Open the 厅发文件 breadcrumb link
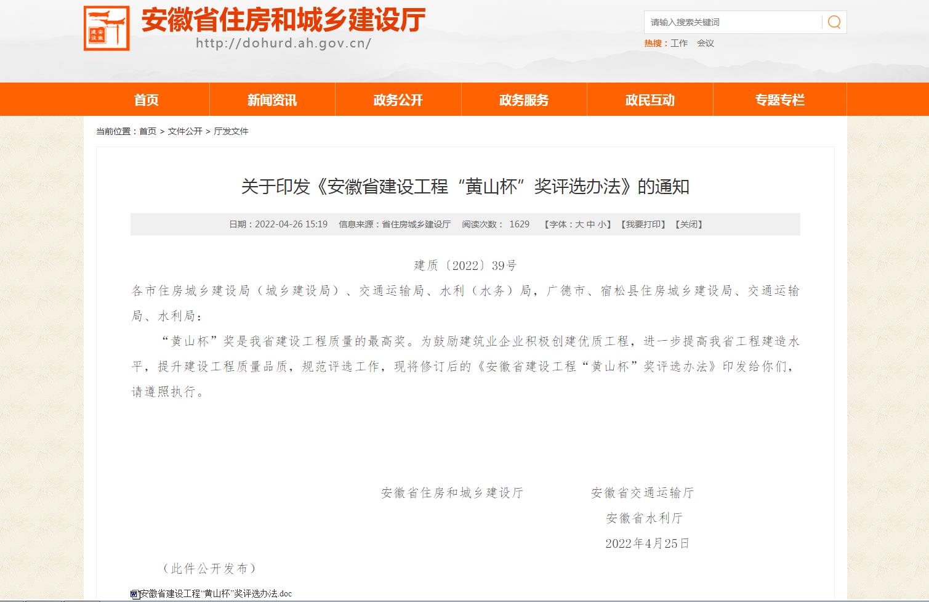 233,131
